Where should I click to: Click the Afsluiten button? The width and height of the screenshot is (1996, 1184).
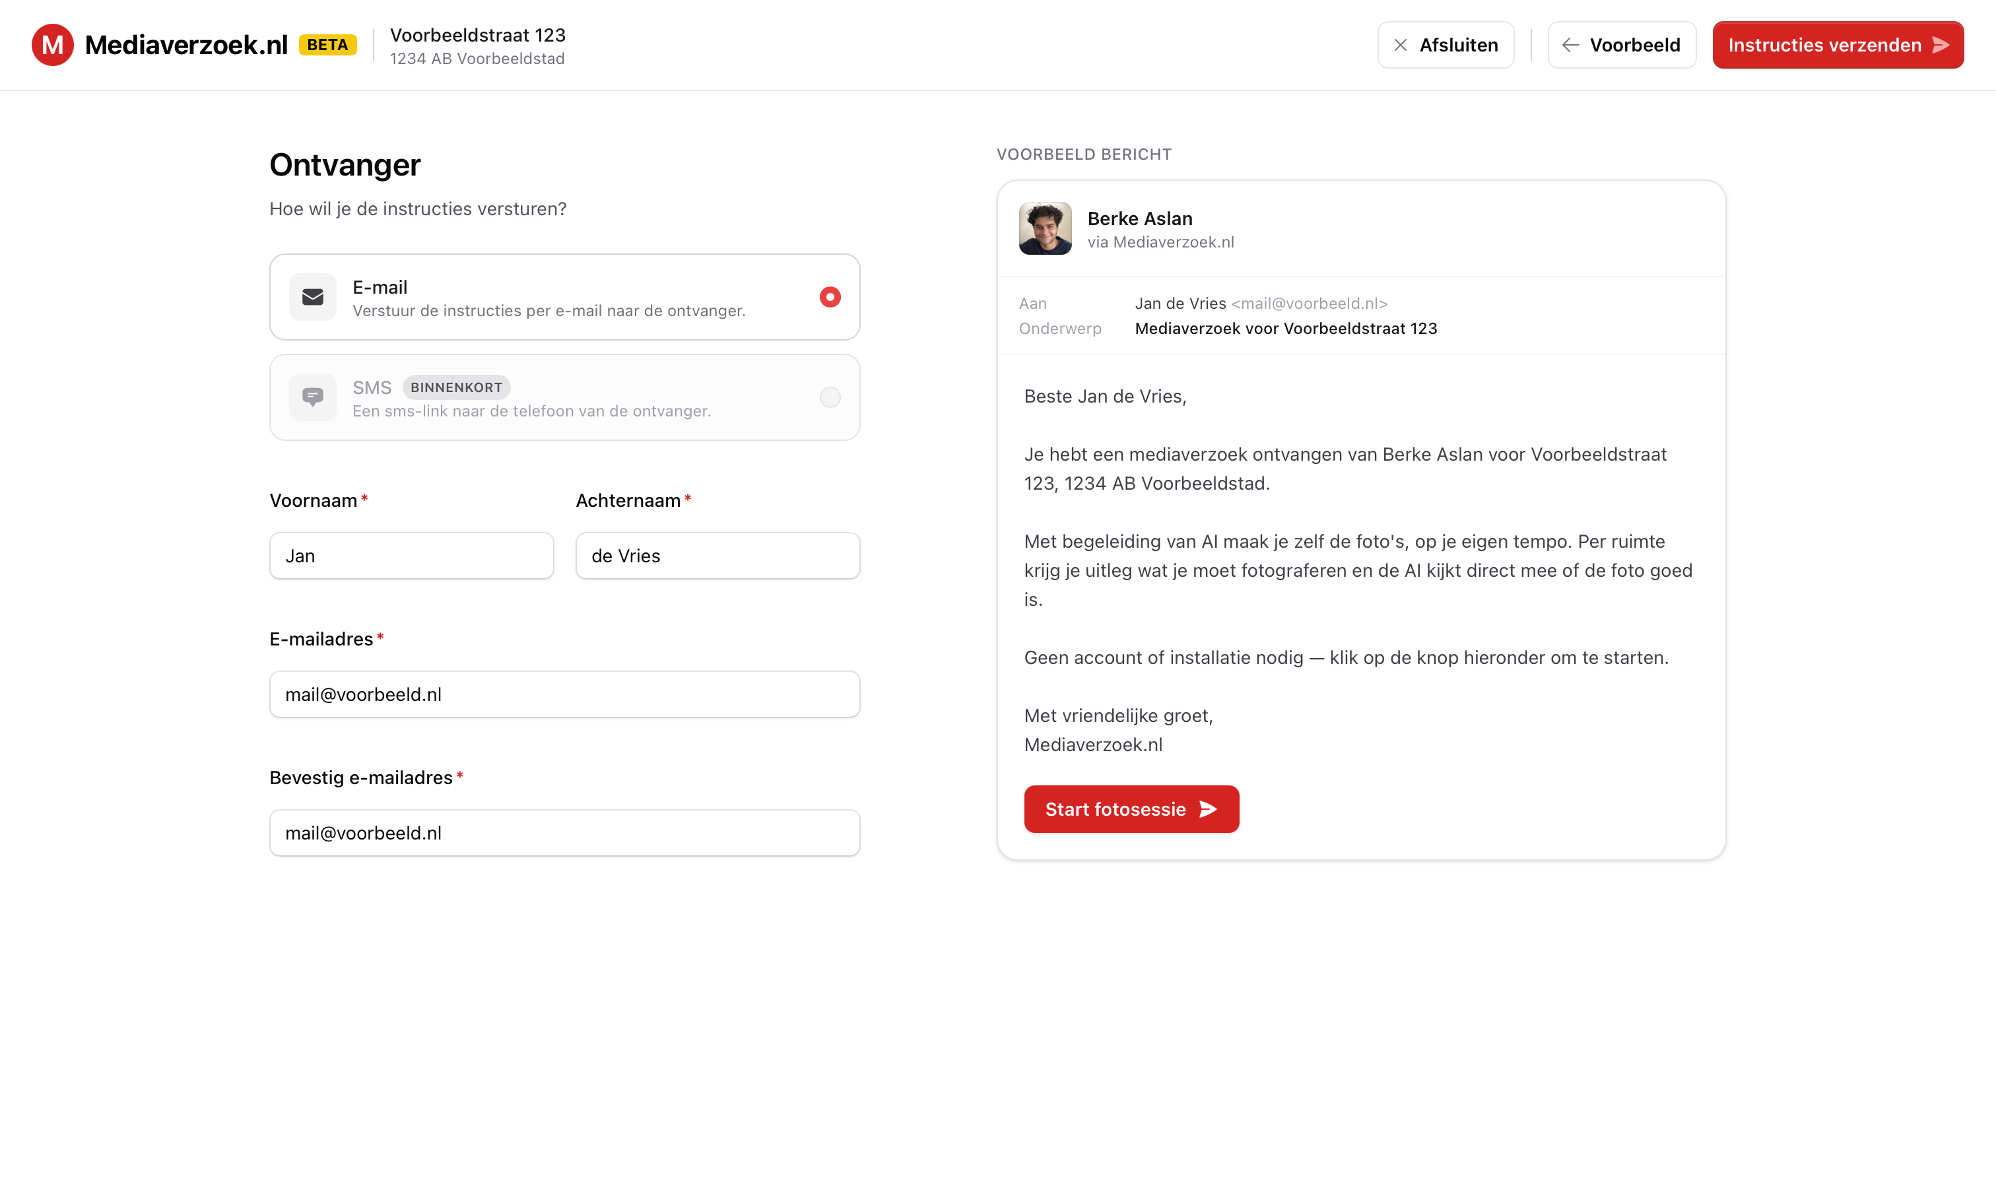coord(1446,45)
